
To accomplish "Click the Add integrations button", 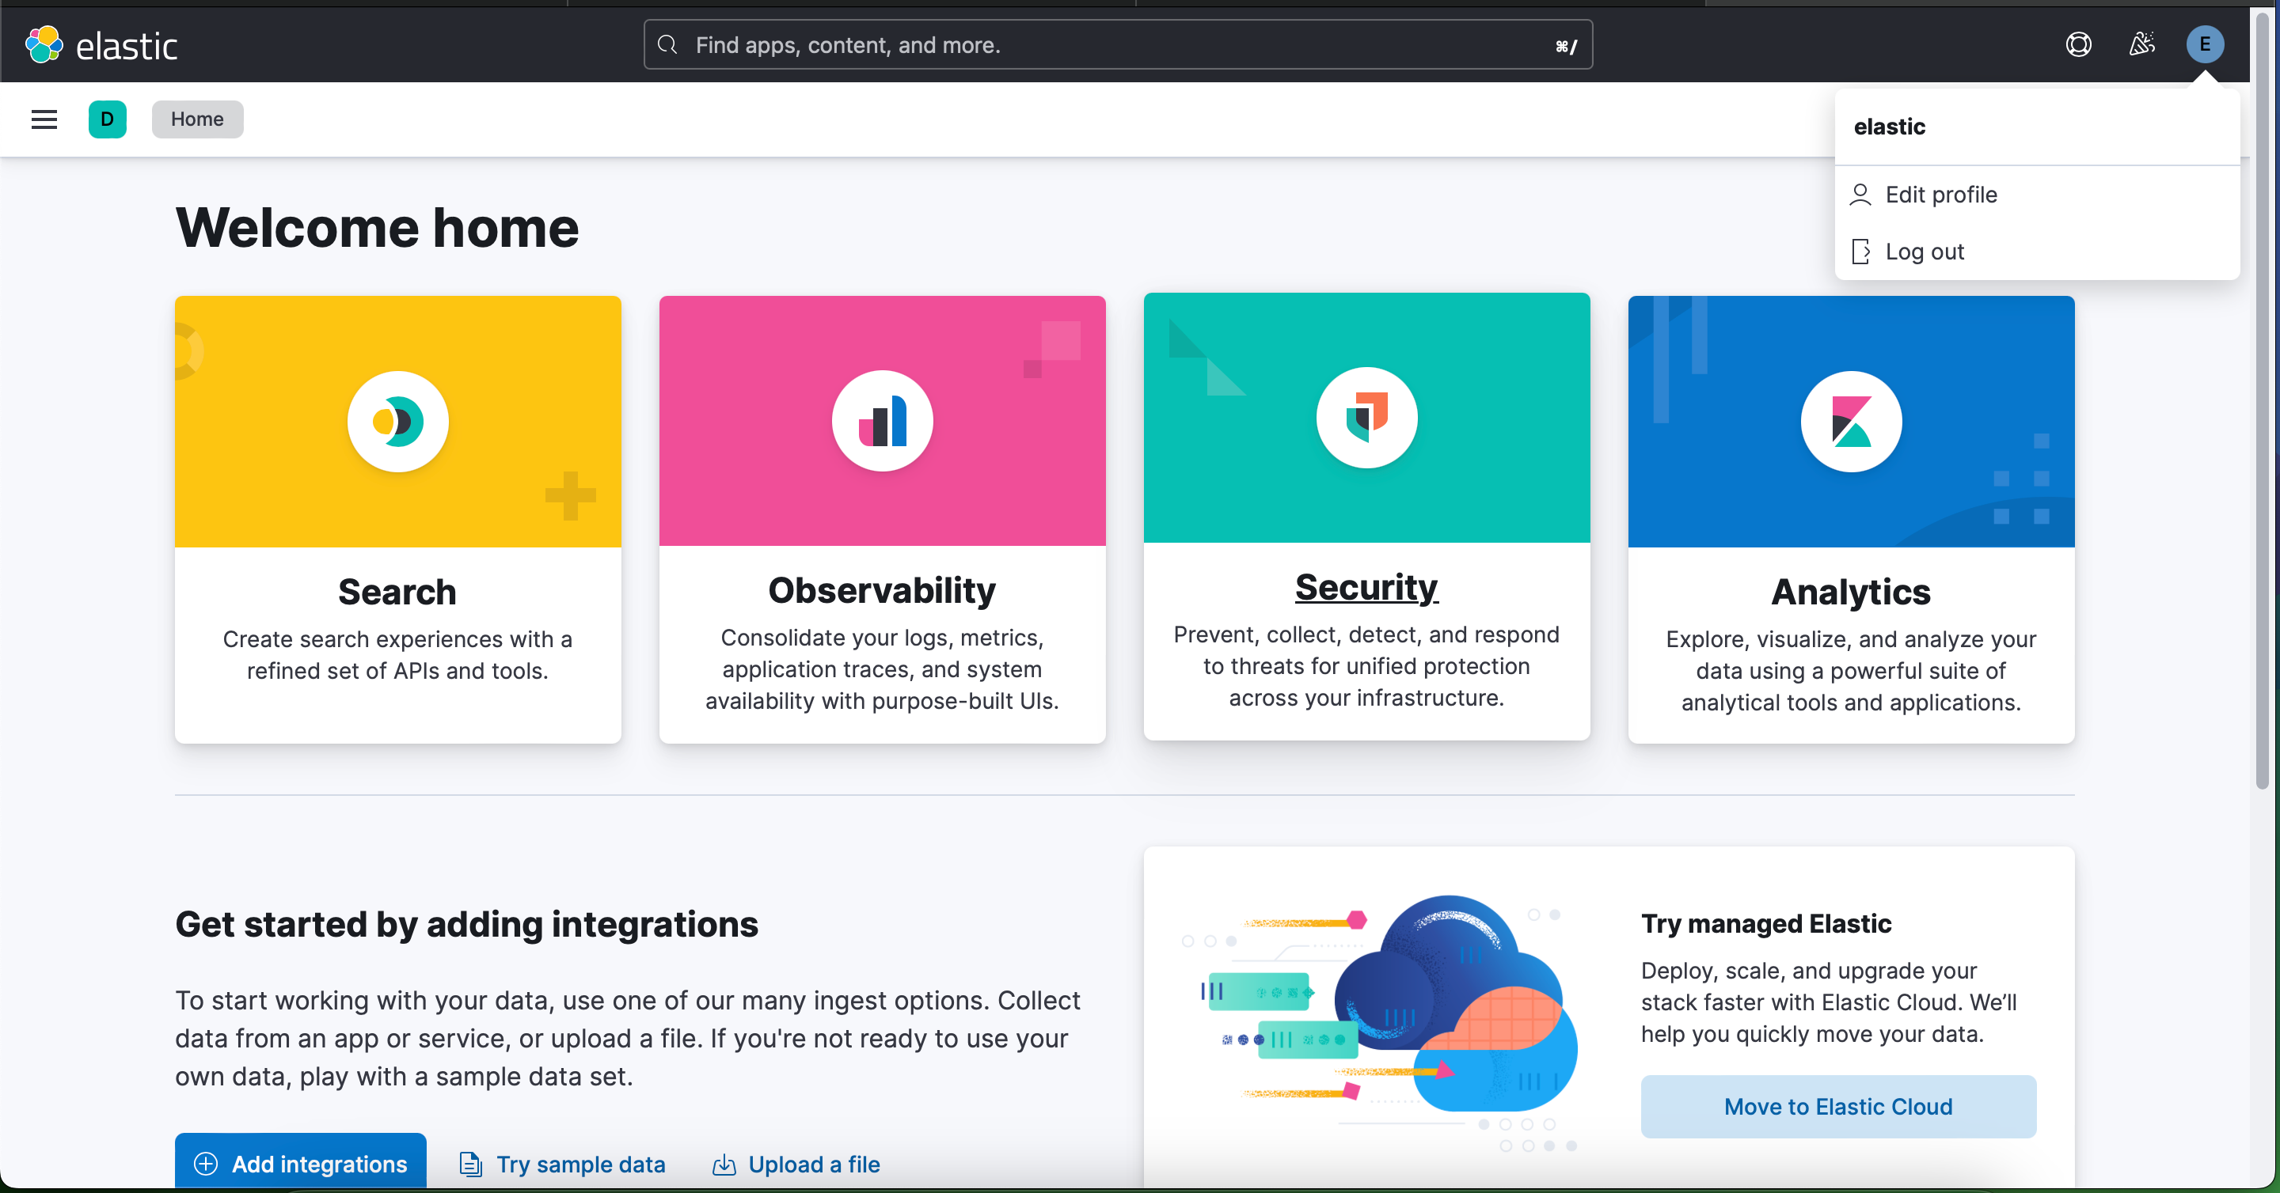I will click(302, 1165).
